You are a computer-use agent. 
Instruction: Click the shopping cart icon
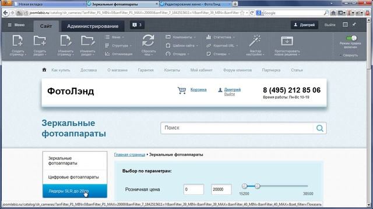[x=182, y=91]
